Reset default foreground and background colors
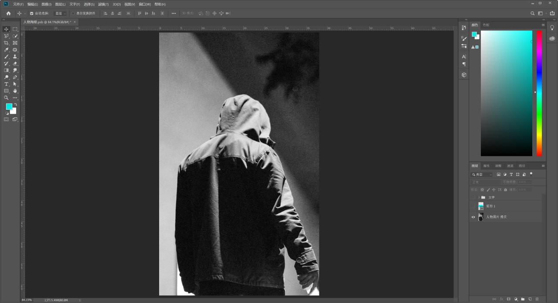 pyautogui.click(x=7, y=113)
